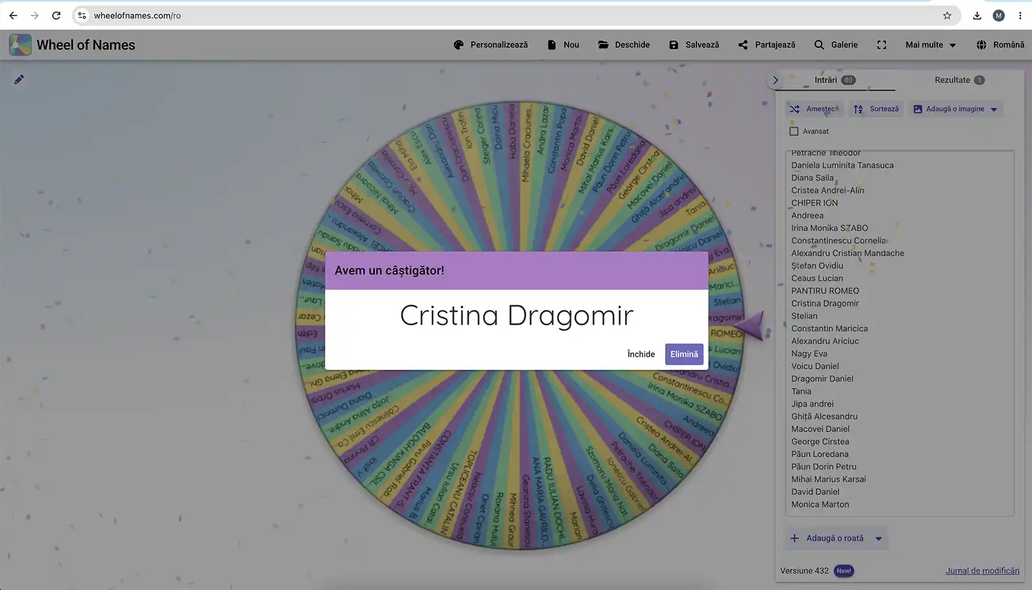
Task: Save the wheel with Salvează
Action: (x=694, y=44)
